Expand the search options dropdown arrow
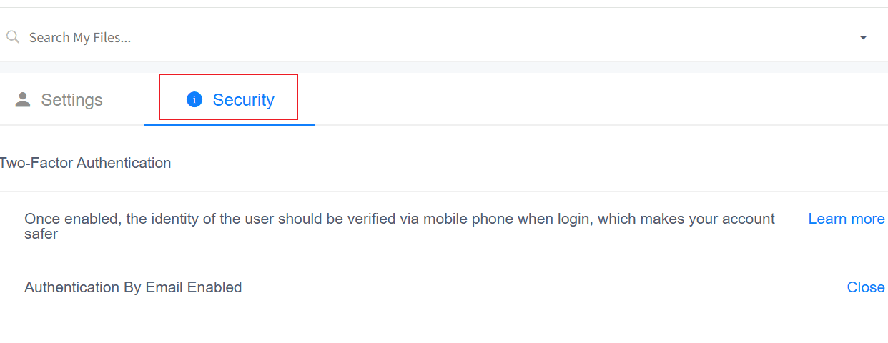The width and height of the screenshot is (888, 343). tap(863, 37)
